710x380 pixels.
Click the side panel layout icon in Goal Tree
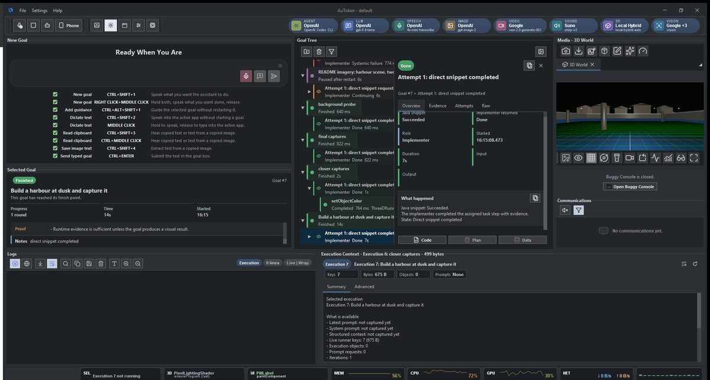pyautogui.click(x=540, y=52)
